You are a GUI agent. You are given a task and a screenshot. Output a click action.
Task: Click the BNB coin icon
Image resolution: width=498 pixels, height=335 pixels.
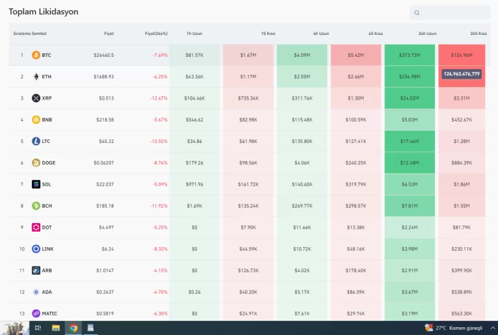point(36,120)
